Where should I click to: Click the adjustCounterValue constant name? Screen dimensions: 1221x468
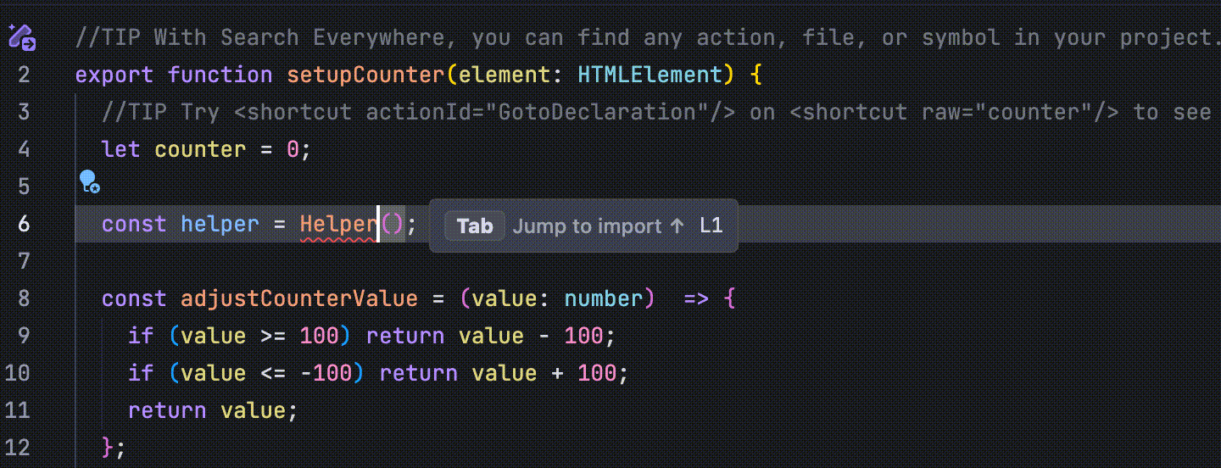(x=299, y=298)
